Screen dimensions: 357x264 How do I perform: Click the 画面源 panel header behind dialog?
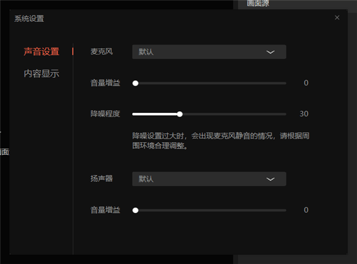coord(258,3)
